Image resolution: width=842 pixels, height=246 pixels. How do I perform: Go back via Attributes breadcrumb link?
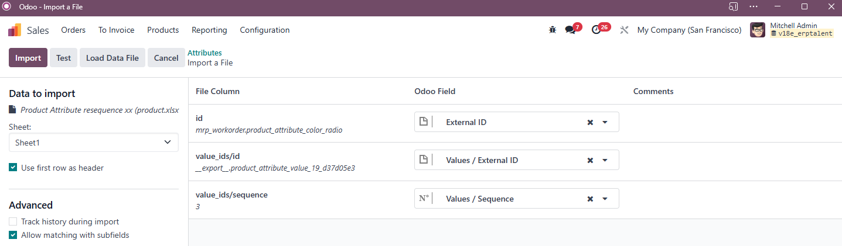pos(204,53)
